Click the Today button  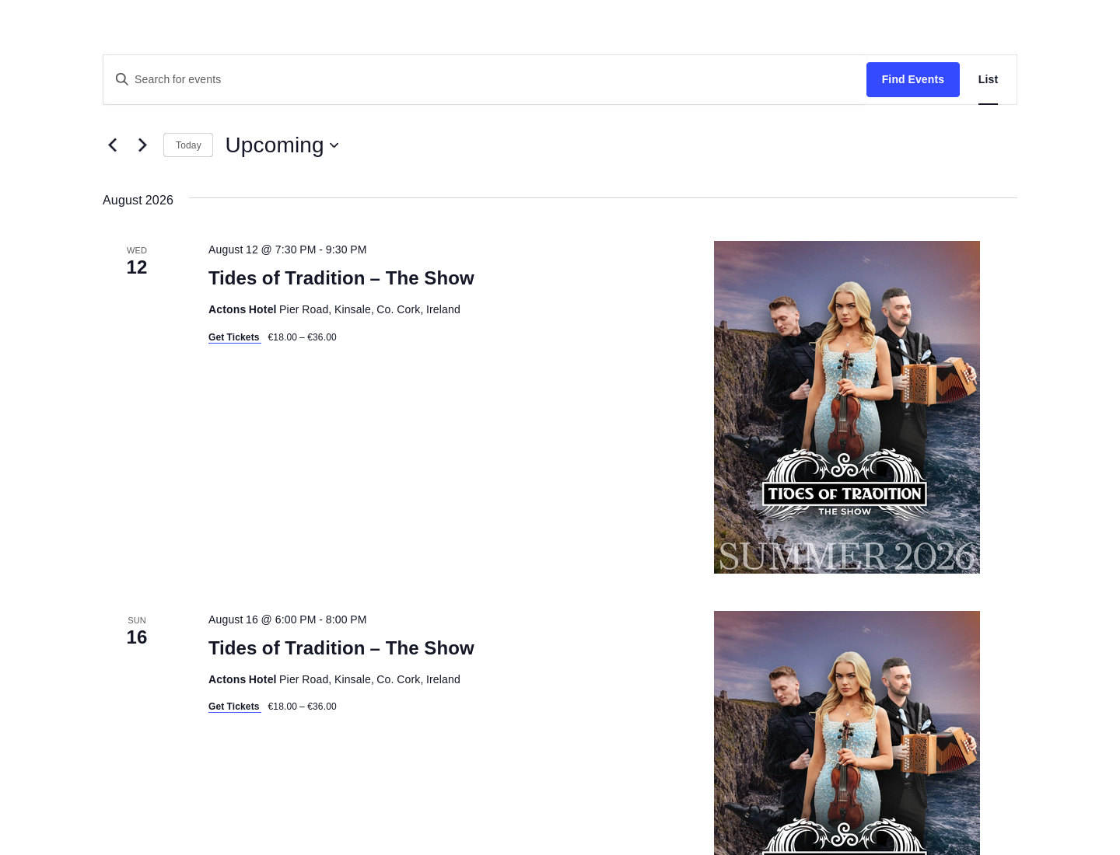[x=188, y=145]
